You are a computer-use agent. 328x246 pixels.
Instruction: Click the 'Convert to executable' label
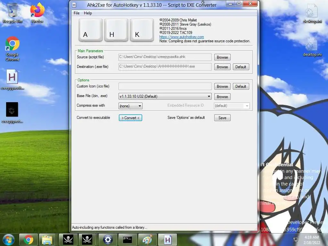(93, 118)
